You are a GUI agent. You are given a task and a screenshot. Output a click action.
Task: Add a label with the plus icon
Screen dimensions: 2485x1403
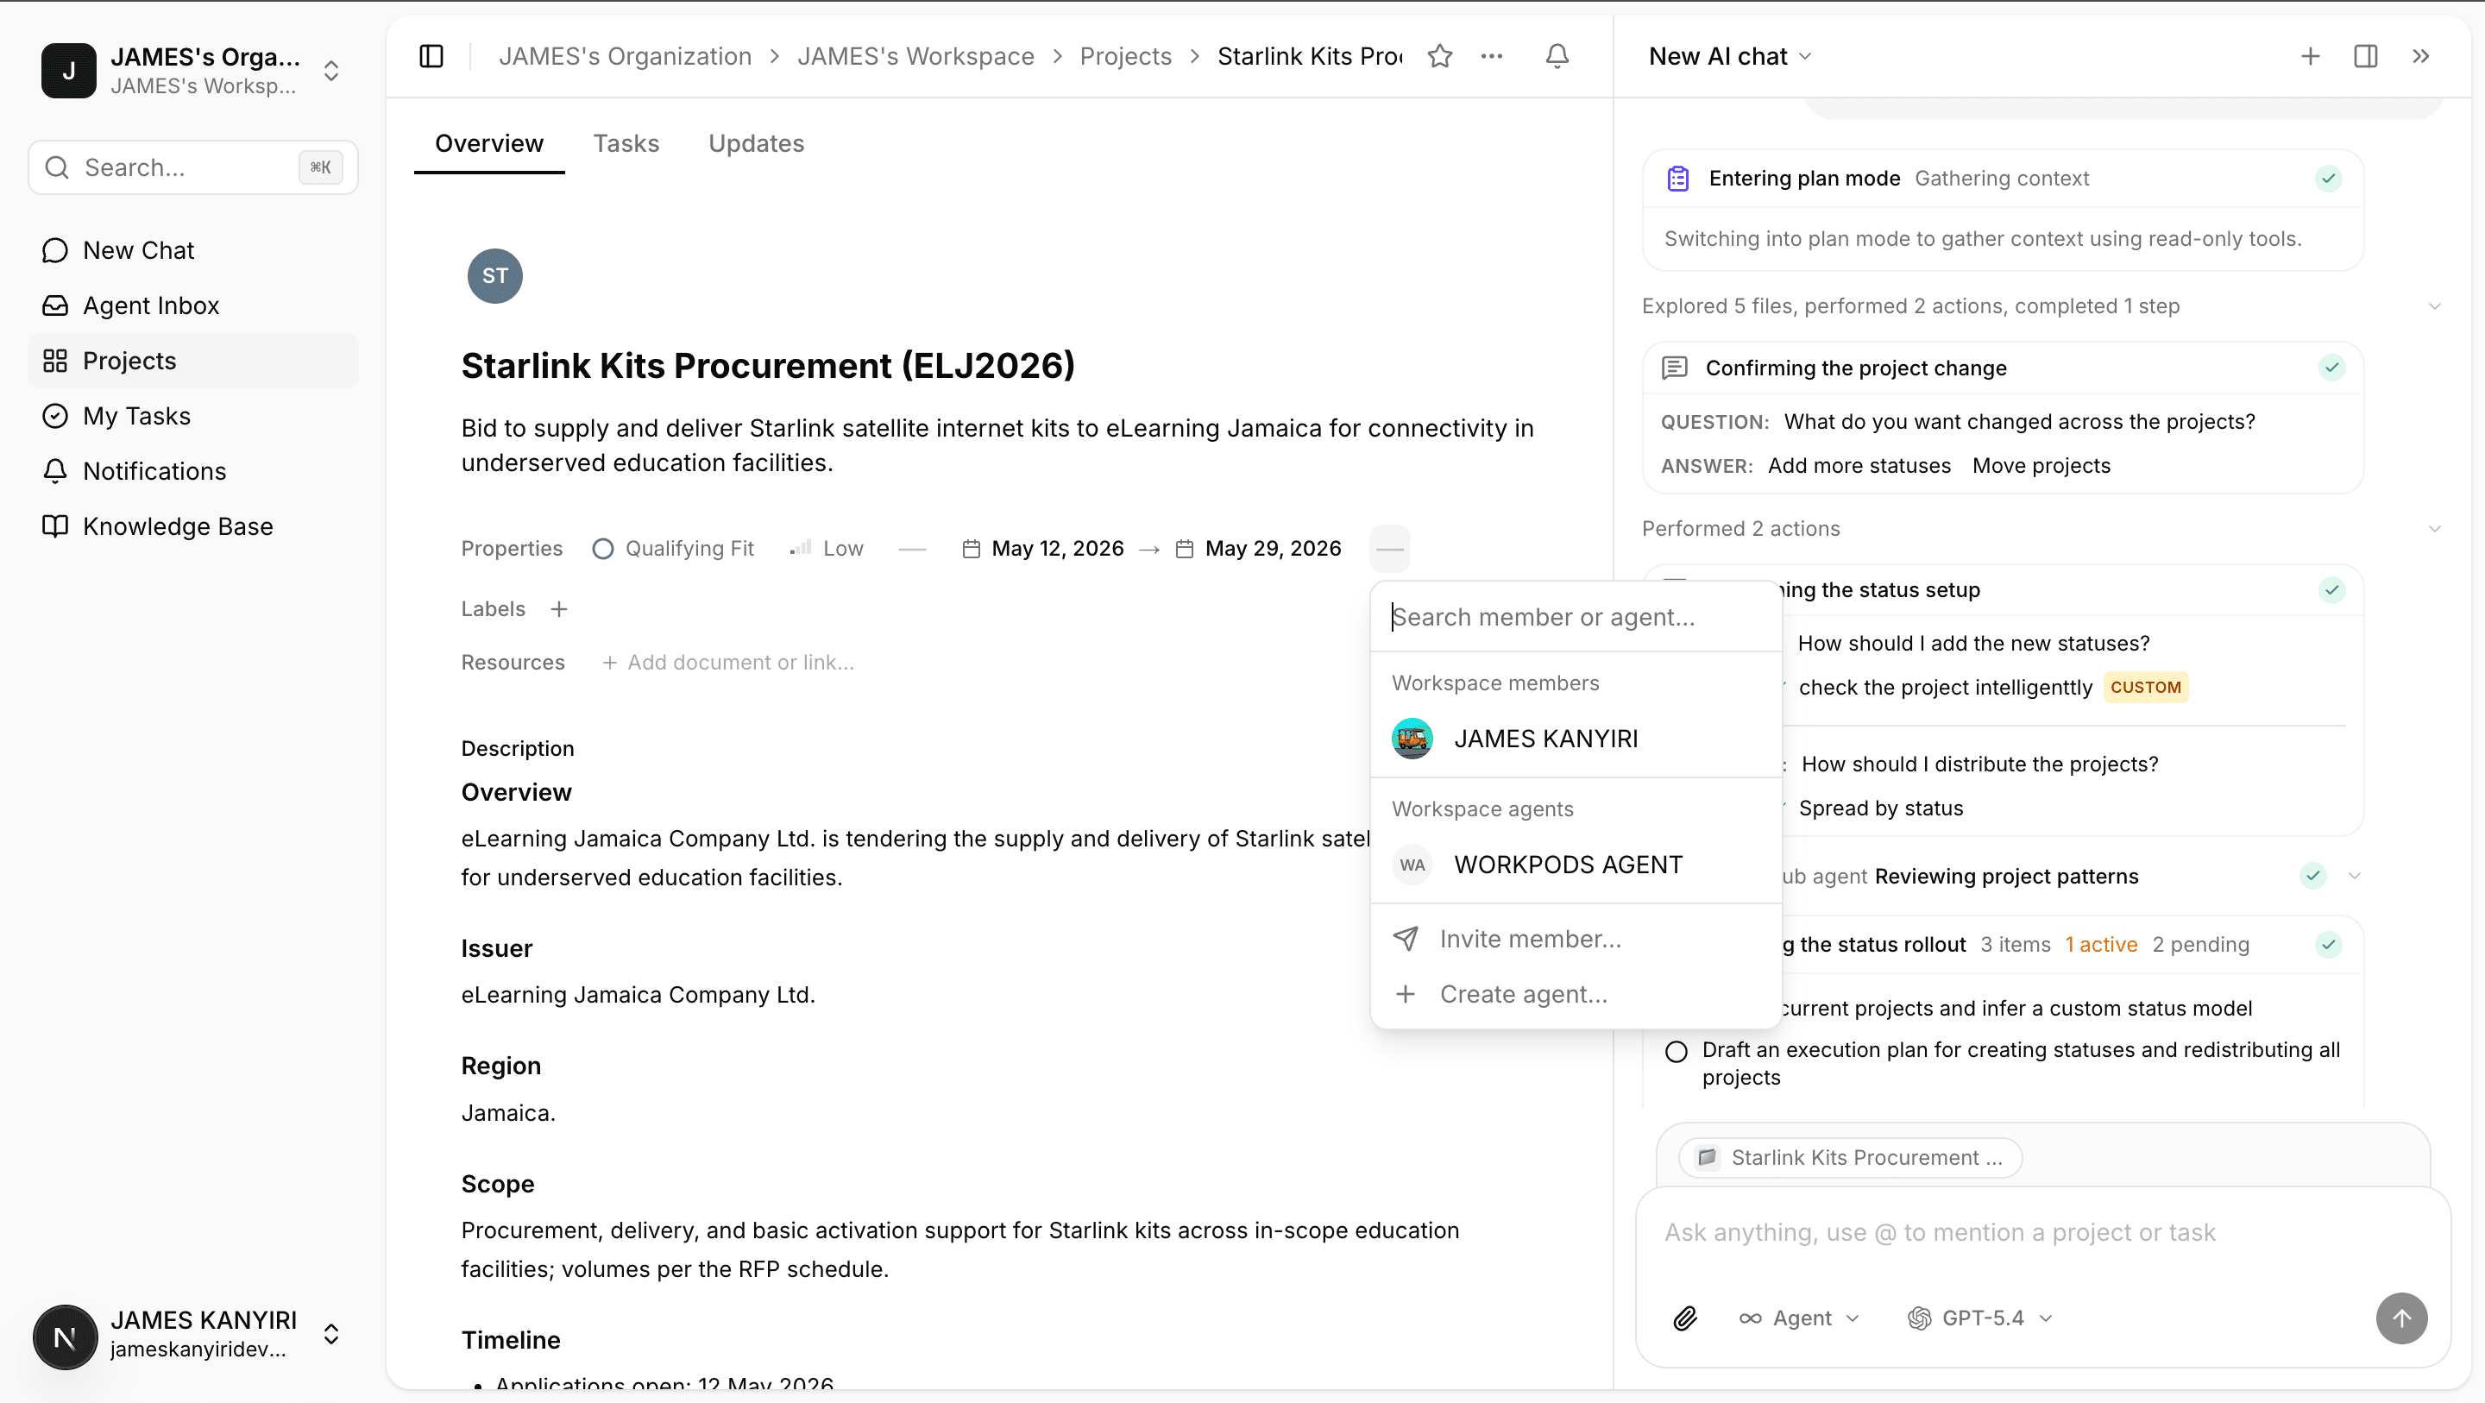[x=558, y=609]
